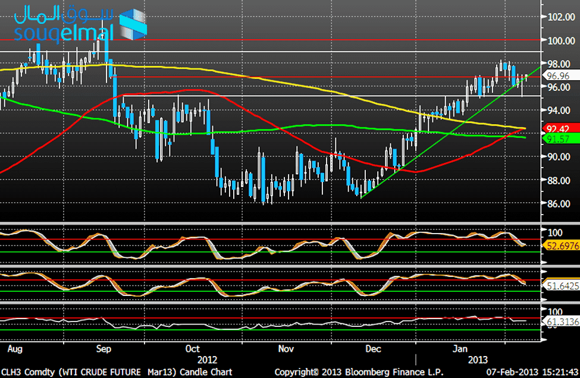Image resolution: width=580 pixels, height=378 pixels.
Task: Click the Jan month label
Action: click(460, 349)
